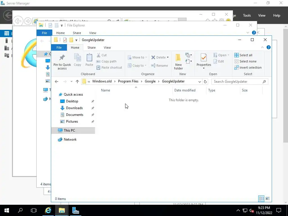
Task: Open the Tools menu in Server Manager
Action: point(247,15)
